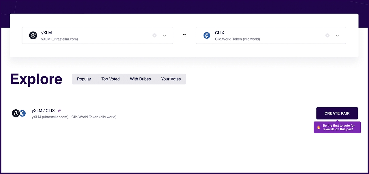Open the first asset selector showing yXLM
Viewport: 369px width, 174px height.
click(92, 35)
